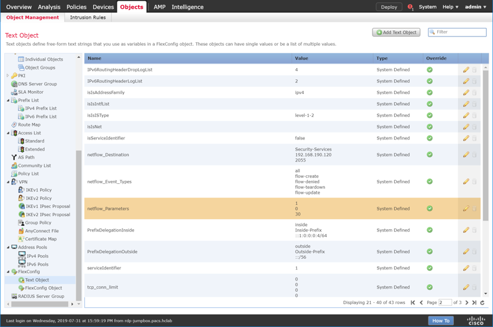Click override checkmark for serviceIdentifier row

pos(430,268)
